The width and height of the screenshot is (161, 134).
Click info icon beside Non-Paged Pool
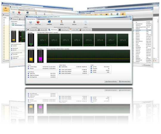point(28,77)
